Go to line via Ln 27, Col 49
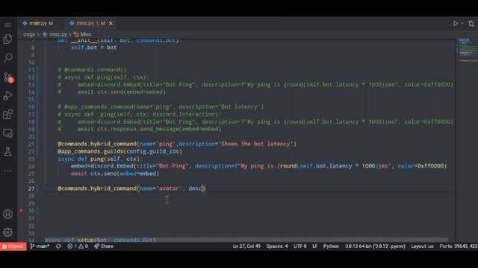The height and width of the screenshot is (268, 478). click(246, 246)
